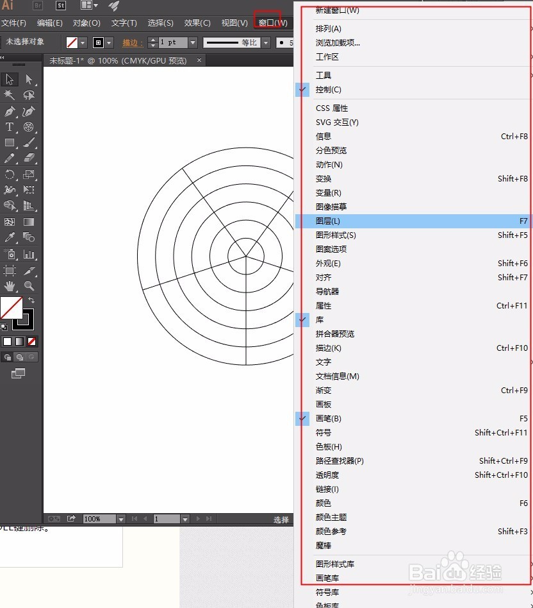Select the Scale tool
Viewport: 533px width, 608px height.
click(29, 174)
